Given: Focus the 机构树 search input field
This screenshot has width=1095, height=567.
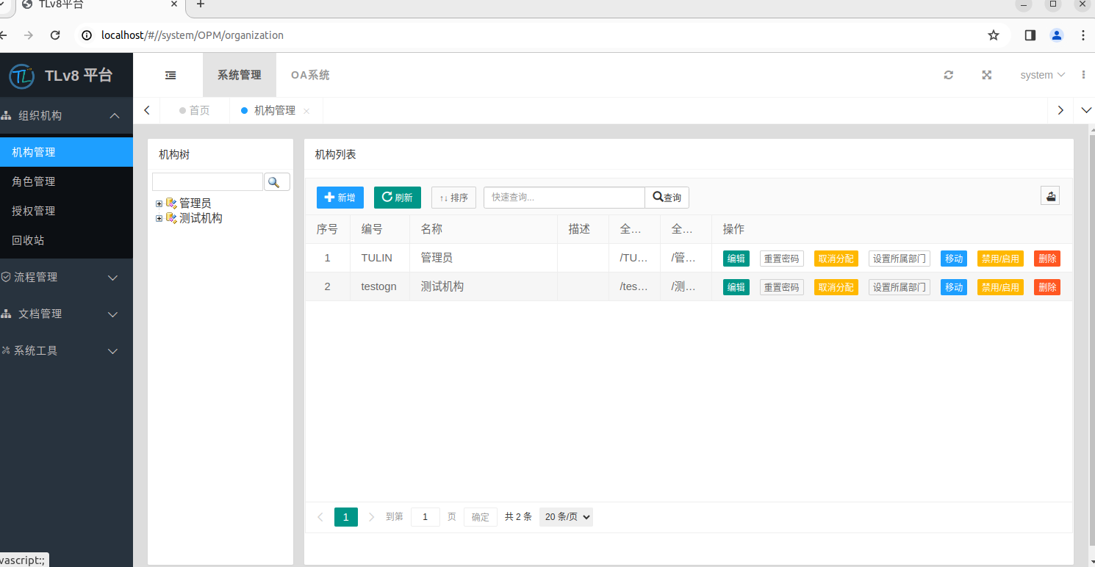Looking at the screenshot, I should (x=208, y=182).
